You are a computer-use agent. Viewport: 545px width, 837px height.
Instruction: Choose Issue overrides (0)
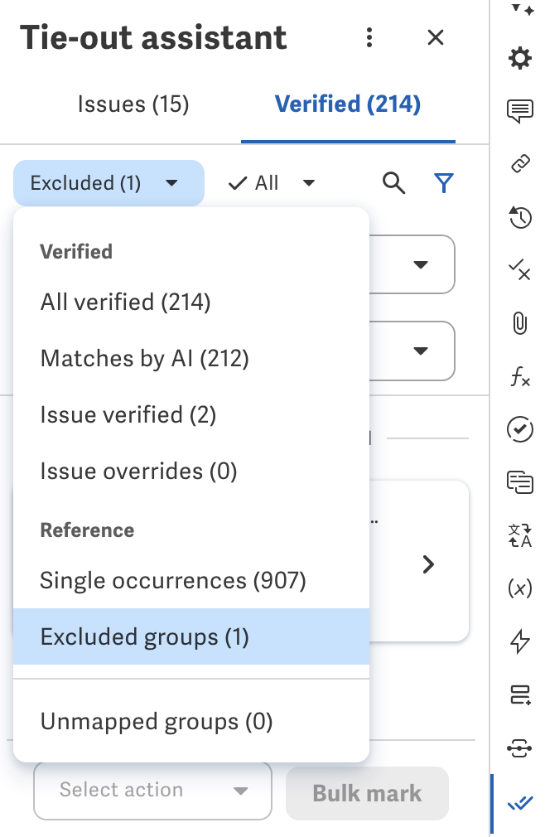pos(191,472)
